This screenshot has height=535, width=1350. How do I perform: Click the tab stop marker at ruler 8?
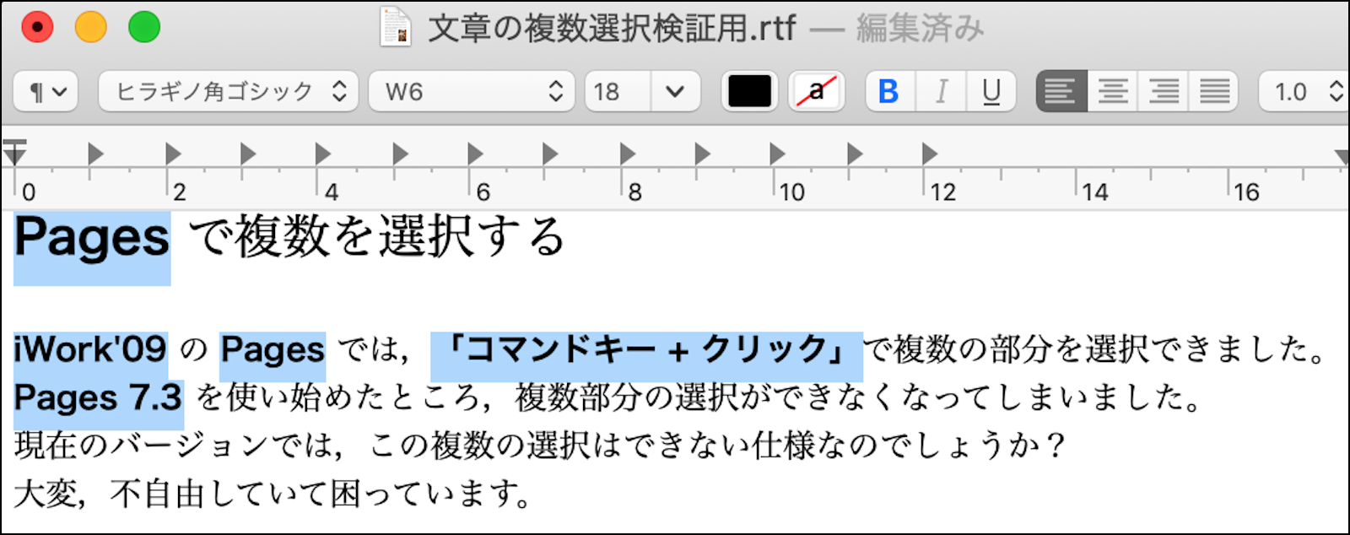coord(627,154)
